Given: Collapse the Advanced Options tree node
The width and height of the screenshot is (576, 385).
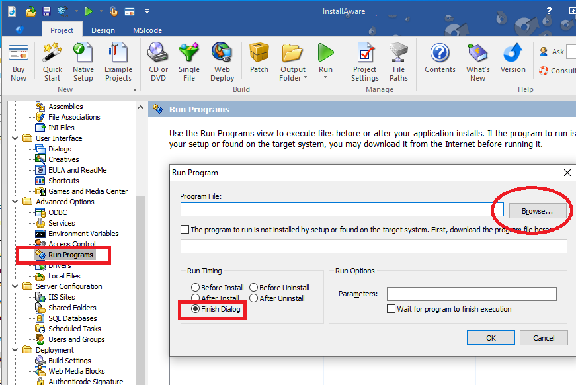Looking at the screenshot, I should [x=15, y=202].
